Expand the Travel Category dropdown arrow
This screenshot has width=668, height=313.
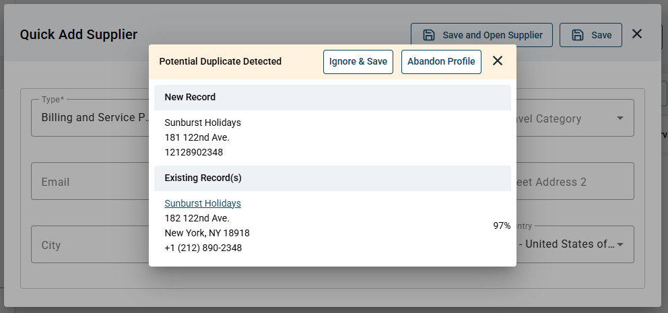620,118
